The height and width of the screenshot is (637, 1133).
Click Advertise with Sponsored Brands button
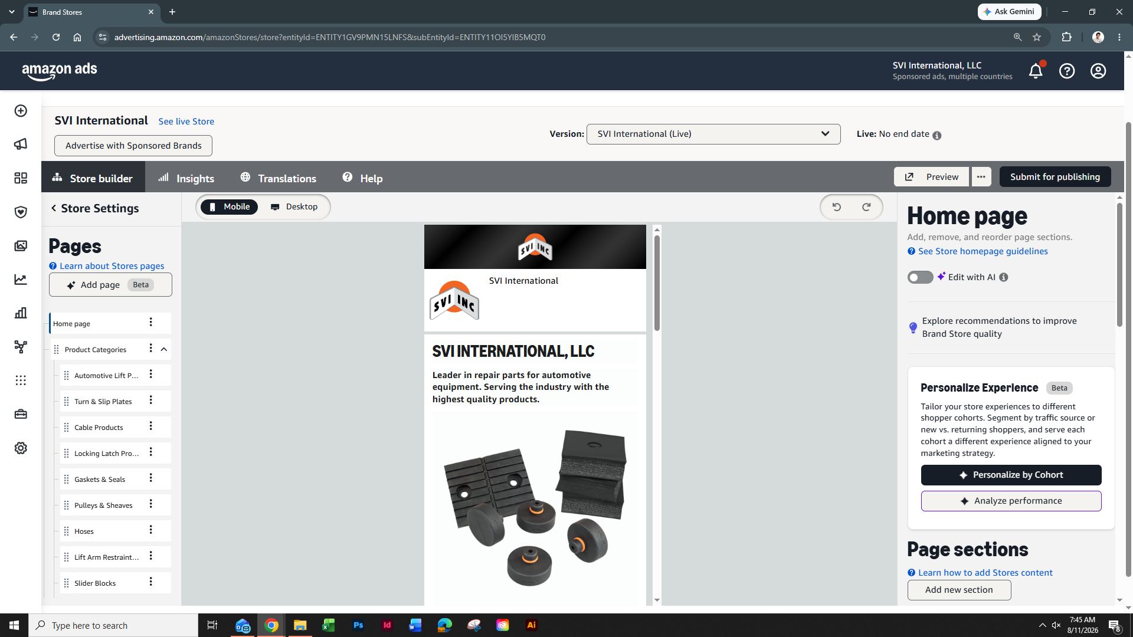point(133,146)
